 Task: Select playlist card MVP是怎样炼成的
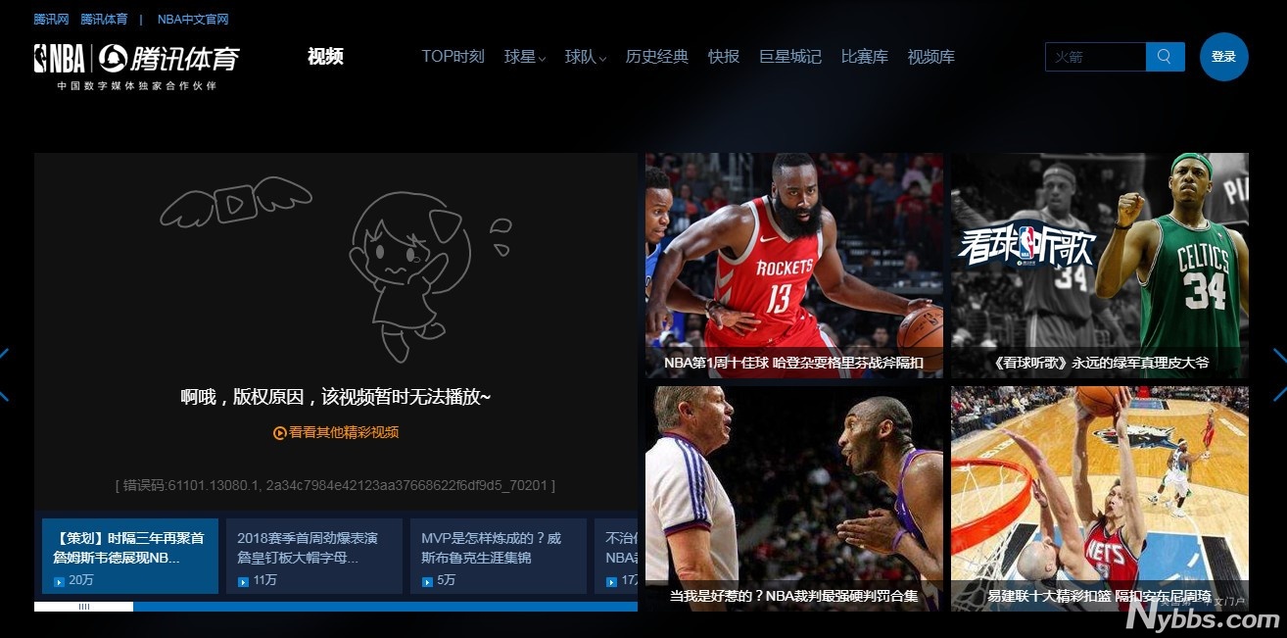point(499,557)
